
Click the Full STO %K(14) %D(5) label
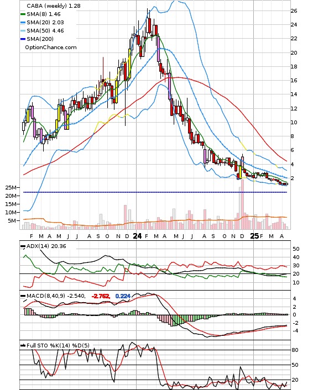tap(58, 345)
